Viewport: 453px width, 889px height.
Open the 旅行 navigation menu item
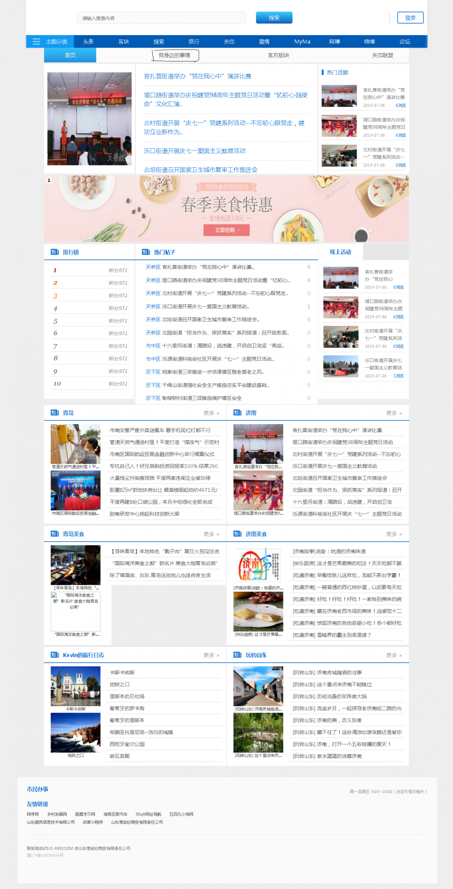[194, 42]
